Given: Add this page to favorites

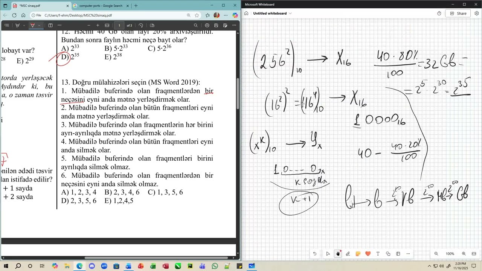Looking at the screenshot, I should (197, 15).
